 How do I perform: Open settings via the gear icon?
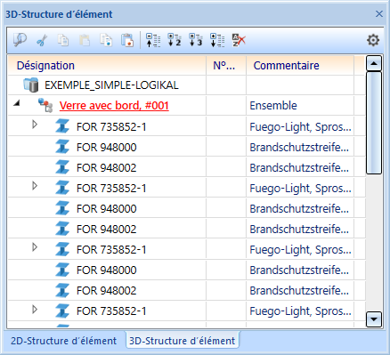click(x=373, y=40)
